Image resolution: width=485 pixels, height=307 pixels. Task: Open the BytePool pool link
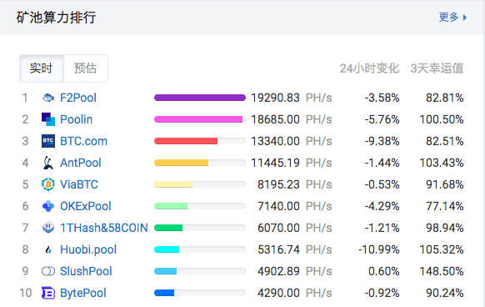[x=82, y=293]
